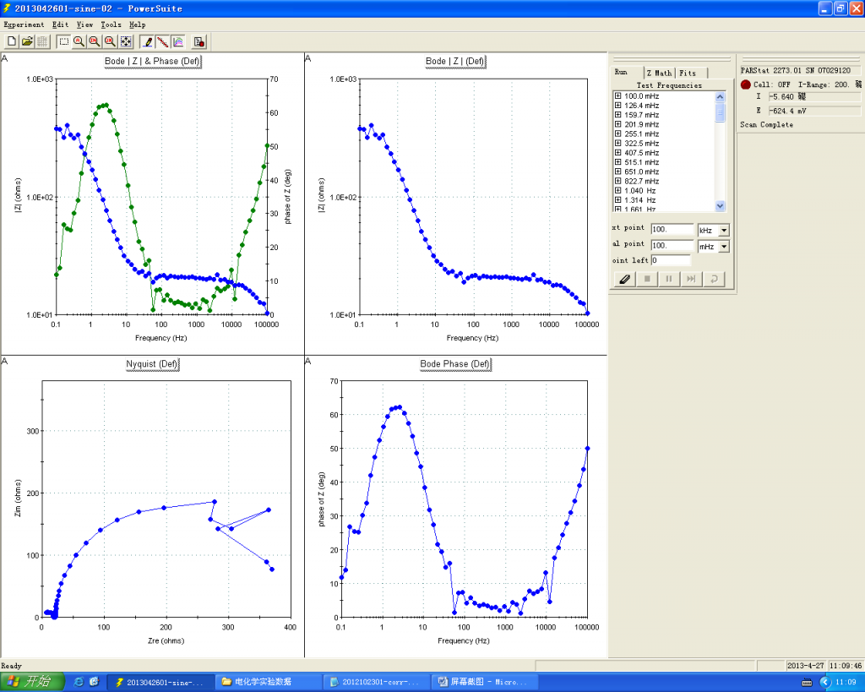
Task: Switch to the 2012102301-corr taskbar window
Action: pyautogui.click(x=378, y=682)
